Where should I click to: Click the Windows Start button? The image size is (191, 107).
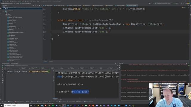point(2,106)
